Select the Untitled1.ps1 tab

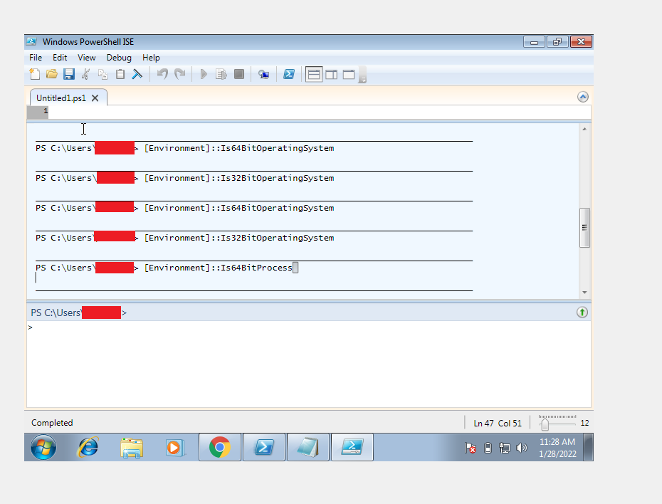[61, 98]
